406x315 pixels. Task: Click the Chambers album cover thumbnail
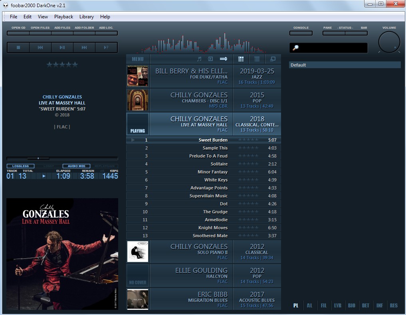coord(138,100)
